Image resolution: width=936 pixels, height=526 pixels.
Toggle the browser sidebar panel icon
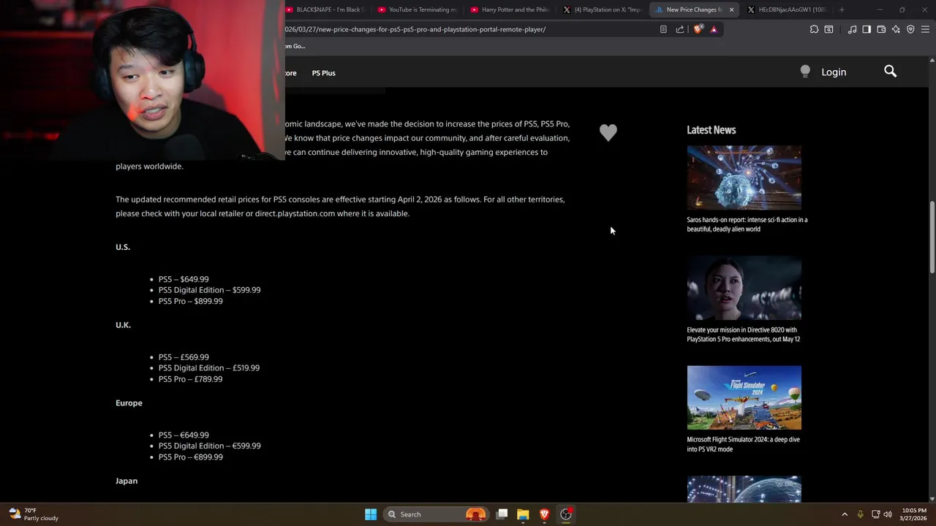(867, 29)
